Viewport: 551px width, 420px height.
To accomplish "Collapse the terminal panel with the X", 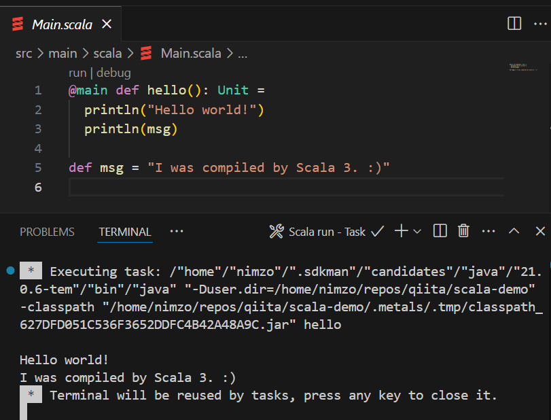I will [x=539, y=231].
